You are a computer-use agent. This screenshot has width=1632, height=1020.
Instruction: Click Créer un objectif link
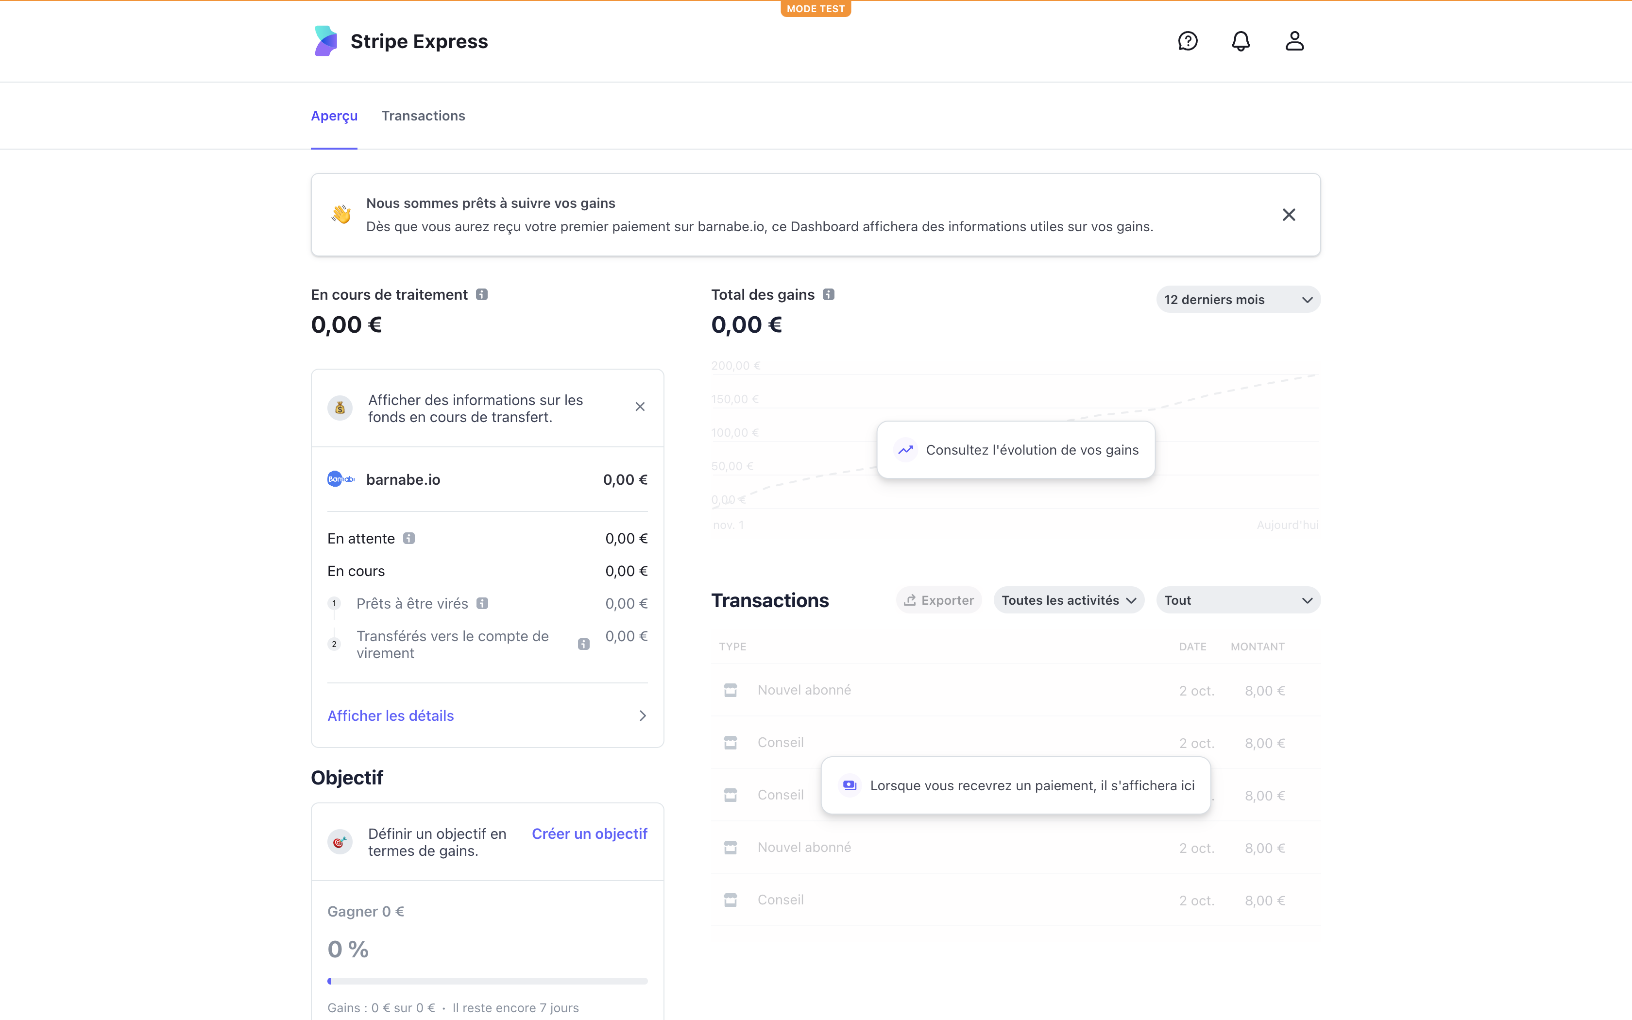click(589, 834)
